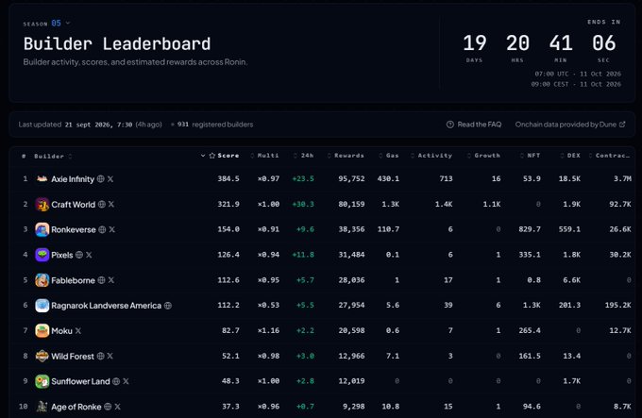Open the Season 05 selector dropdown

click(x=46, y=24)
